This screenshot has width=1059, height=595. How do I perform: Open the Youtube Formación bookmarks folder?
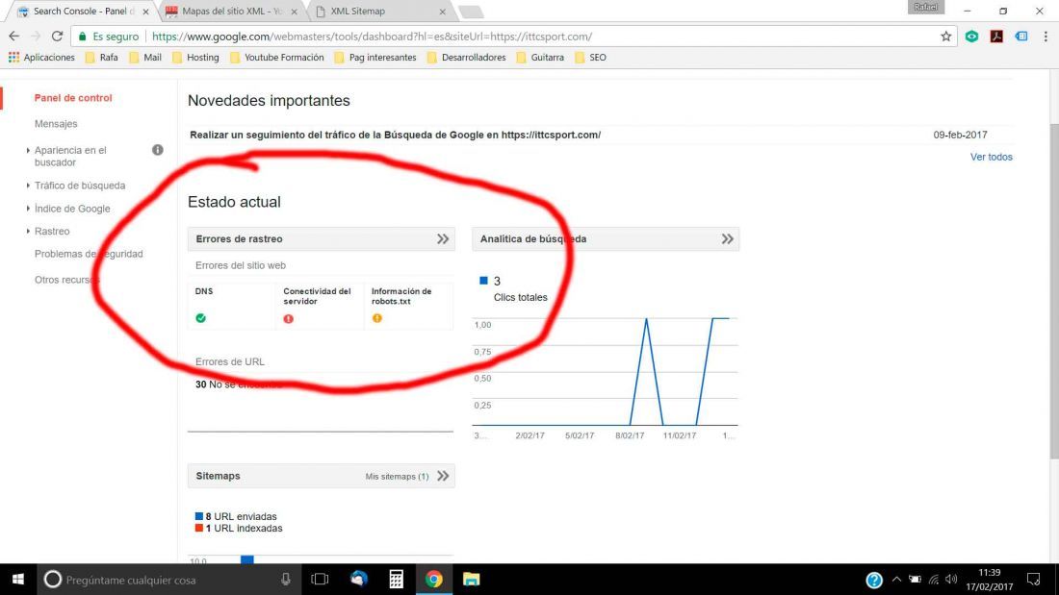(277, 58)
